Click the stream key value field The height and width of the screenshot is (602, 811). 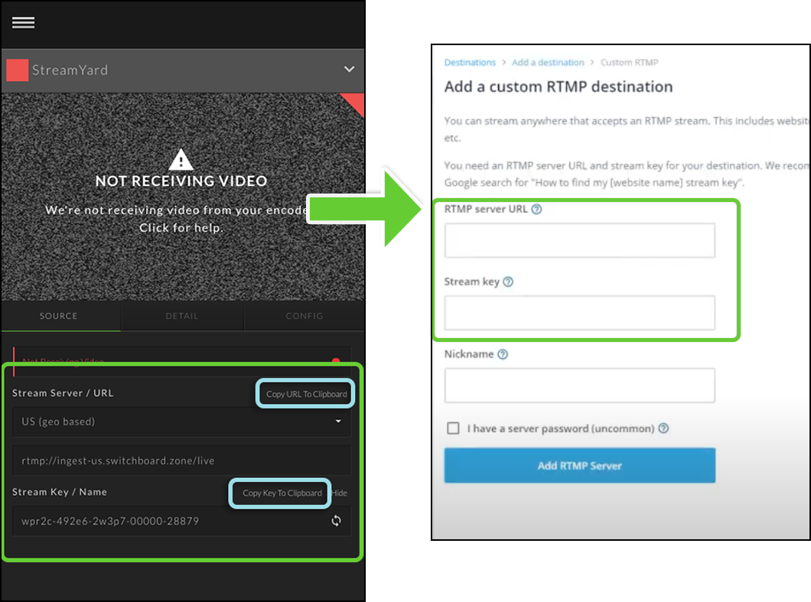tap(181, 521)
